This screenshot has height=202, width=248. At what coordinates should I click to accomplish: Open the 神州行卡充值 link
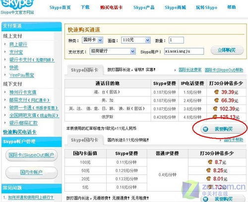(x=23, y=92)
